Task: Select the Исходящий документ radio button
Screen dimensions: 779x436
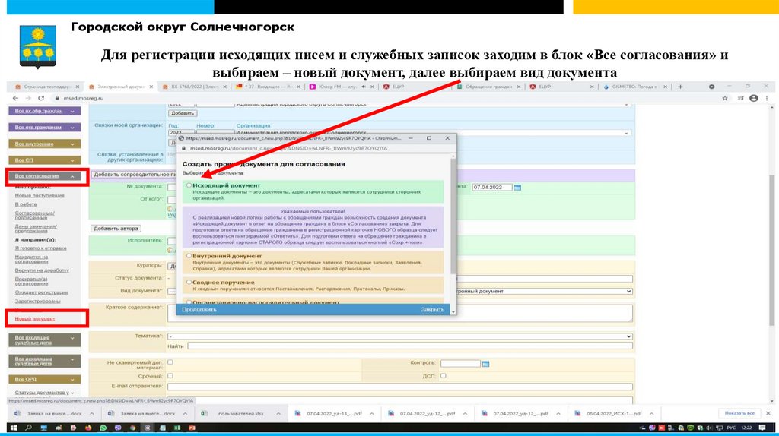Action: 189,185
